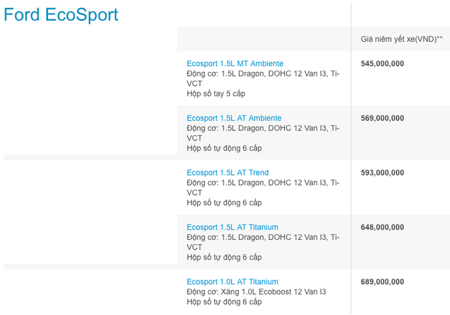This screenshot has height=315, width=450.
Task: Select the Xăng 1.0L Ecoboost engine description
Action: tap(256, 292)
